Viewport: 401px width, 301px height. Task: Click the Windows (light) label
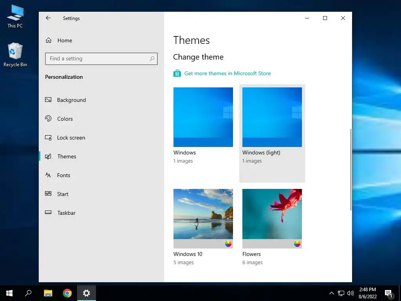(261, 152)
